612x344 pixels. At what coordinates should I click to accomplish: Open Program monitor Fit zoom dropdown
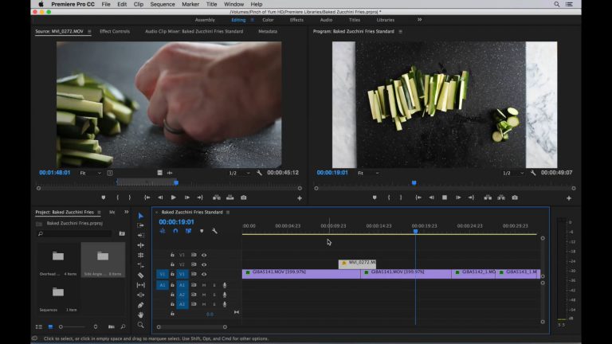click(368, 173)
